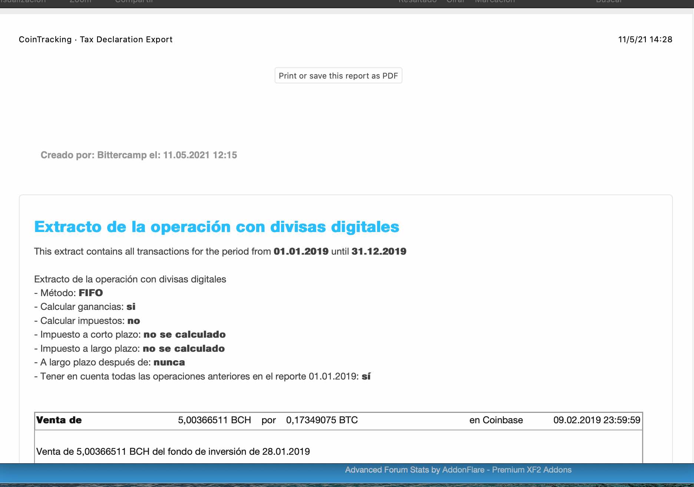The image size is (694, 487).
Task: Click the 0,17349075 BTC value
Action: pyautogui.click(x=322, y=420)
